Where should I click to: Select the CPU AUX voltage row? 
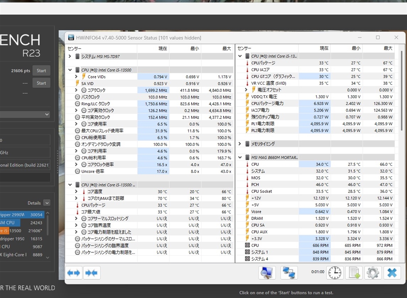tap(315, 232)
